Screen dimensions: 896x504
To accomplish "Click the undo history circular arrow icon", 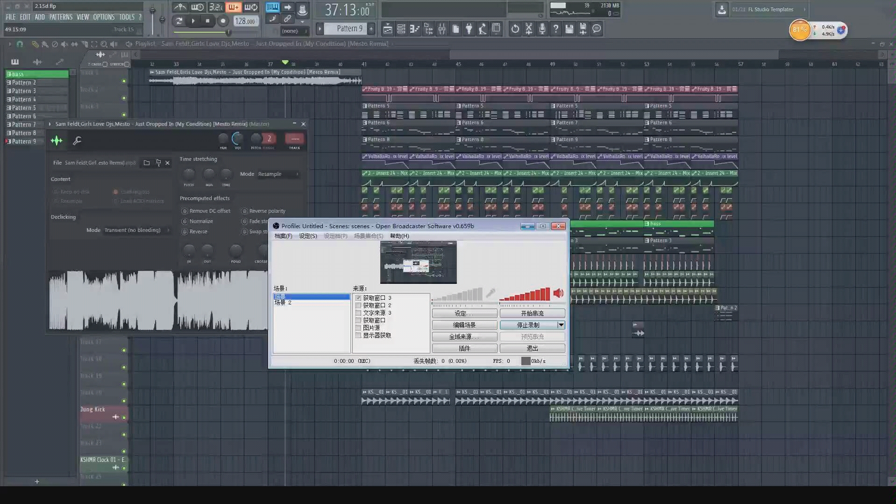I will pyautogui.click(x=515, y=29).
